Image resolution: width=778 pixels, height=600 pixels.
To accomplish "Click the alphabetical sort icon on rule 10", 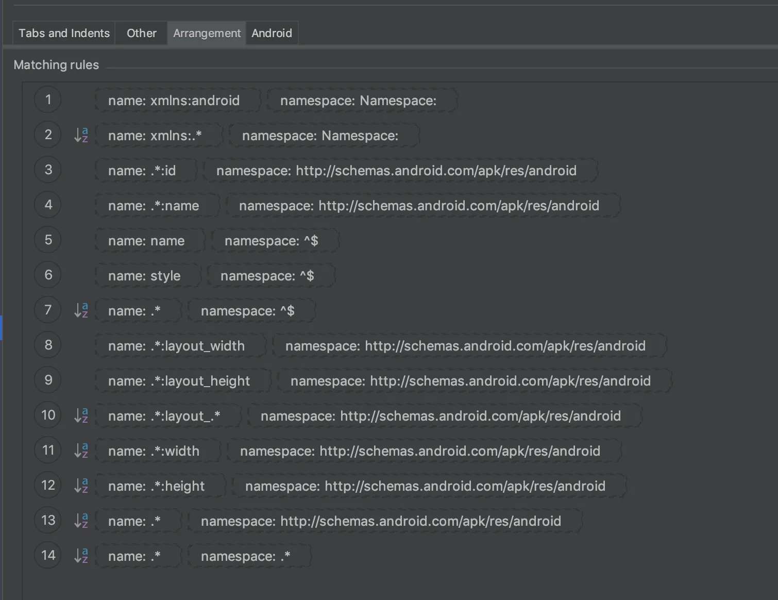I will pos(81,415).
